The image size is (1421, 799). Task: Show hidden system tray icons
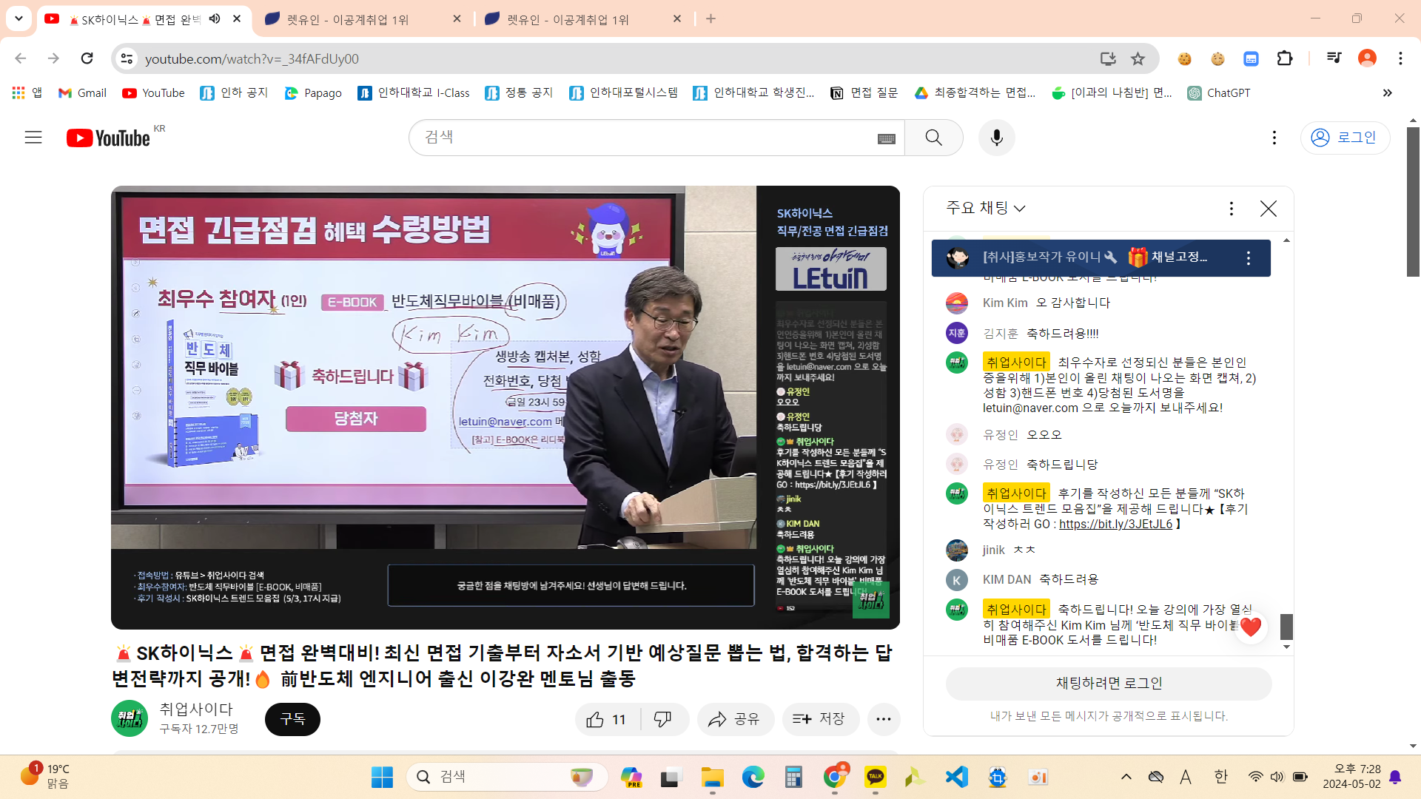click(1126, 777)
